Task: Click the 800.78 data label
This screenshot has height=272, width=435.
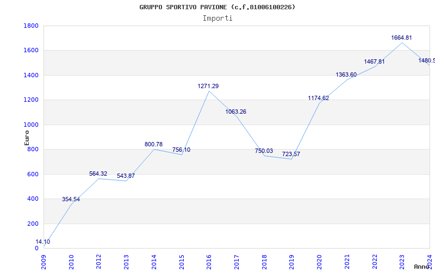Action: (x=153, y=144)
